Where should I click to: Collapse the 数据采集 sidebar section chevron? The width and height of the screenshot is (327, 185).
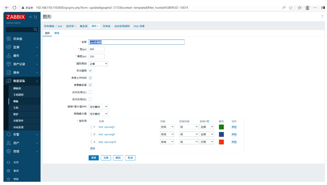tap(37, 81)
